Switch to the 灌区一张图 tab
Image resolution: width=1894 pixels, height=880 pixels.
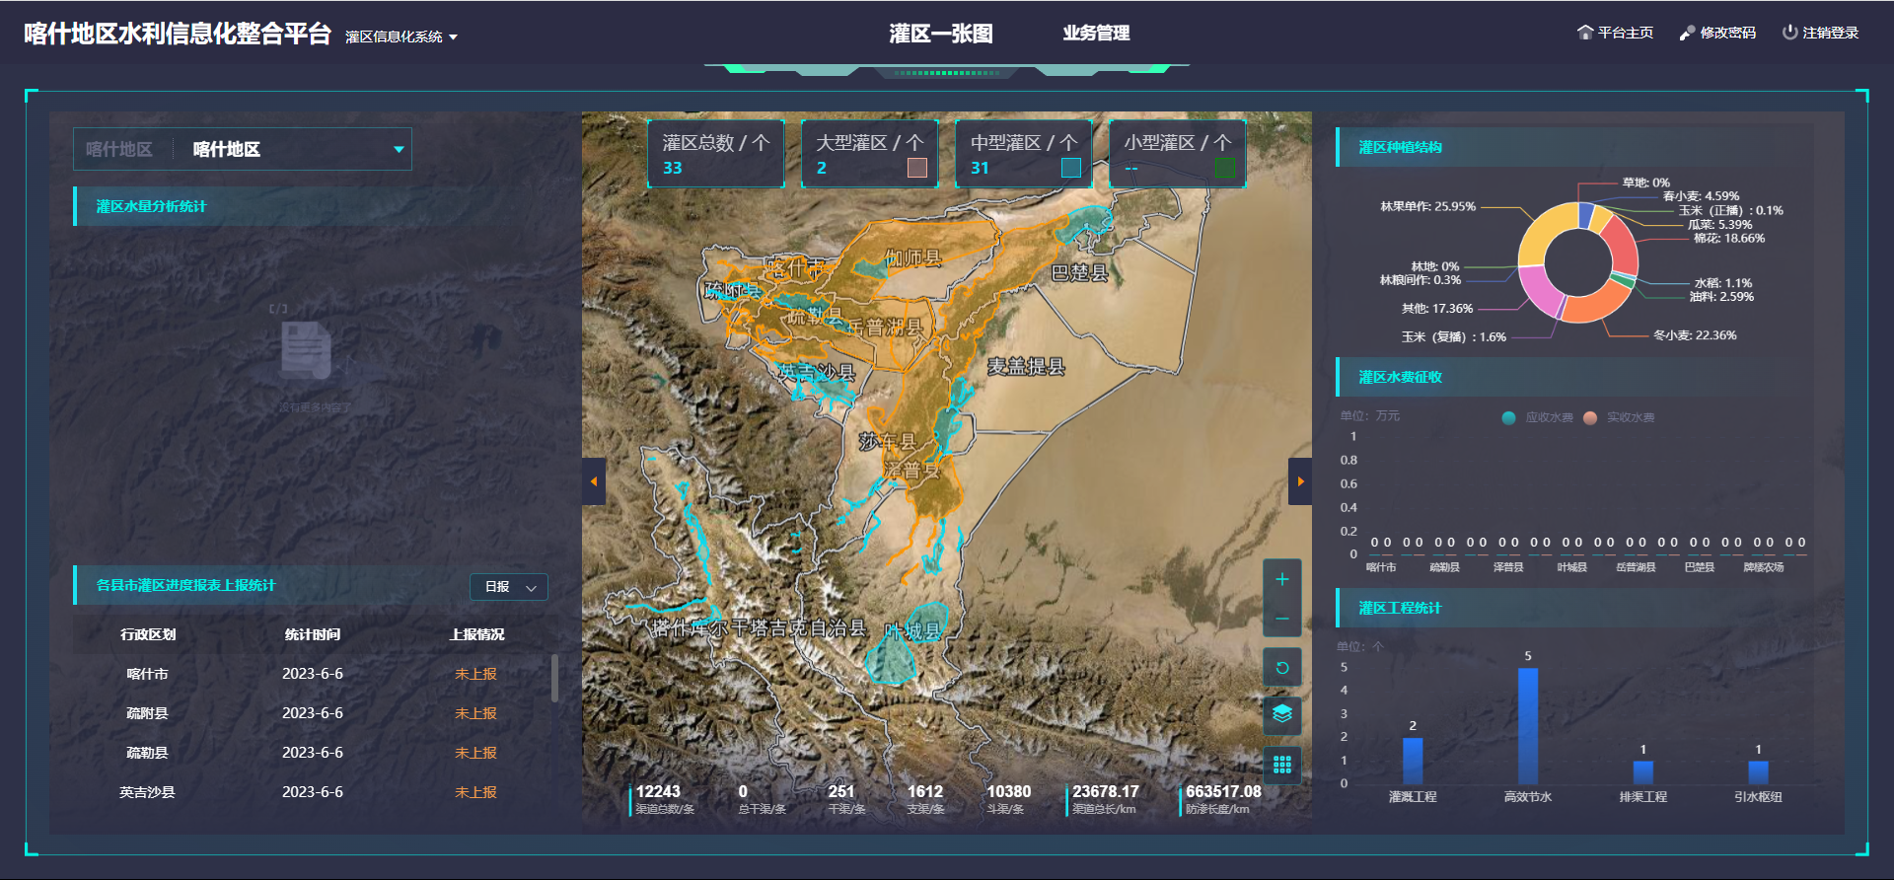coord(940,34)
